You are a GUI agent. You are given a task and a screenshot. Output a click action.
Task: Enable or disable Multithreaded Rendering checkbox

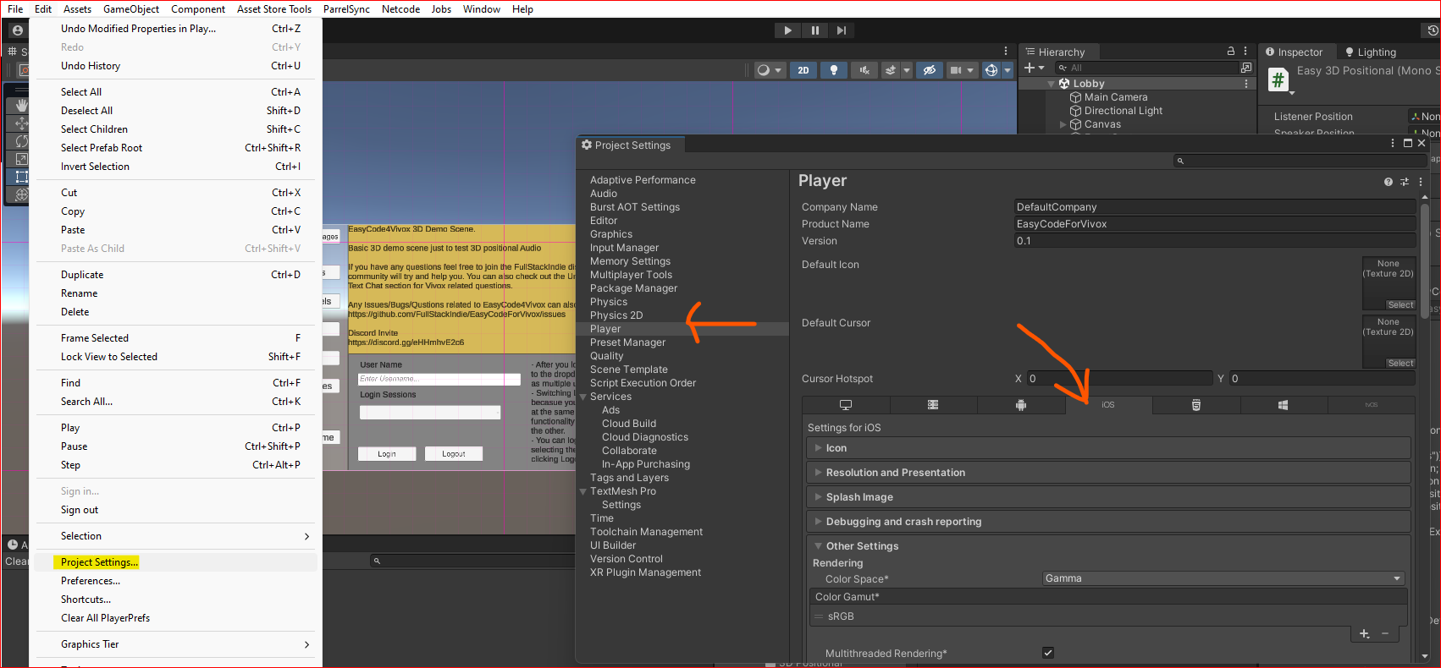coord(1048,653)
